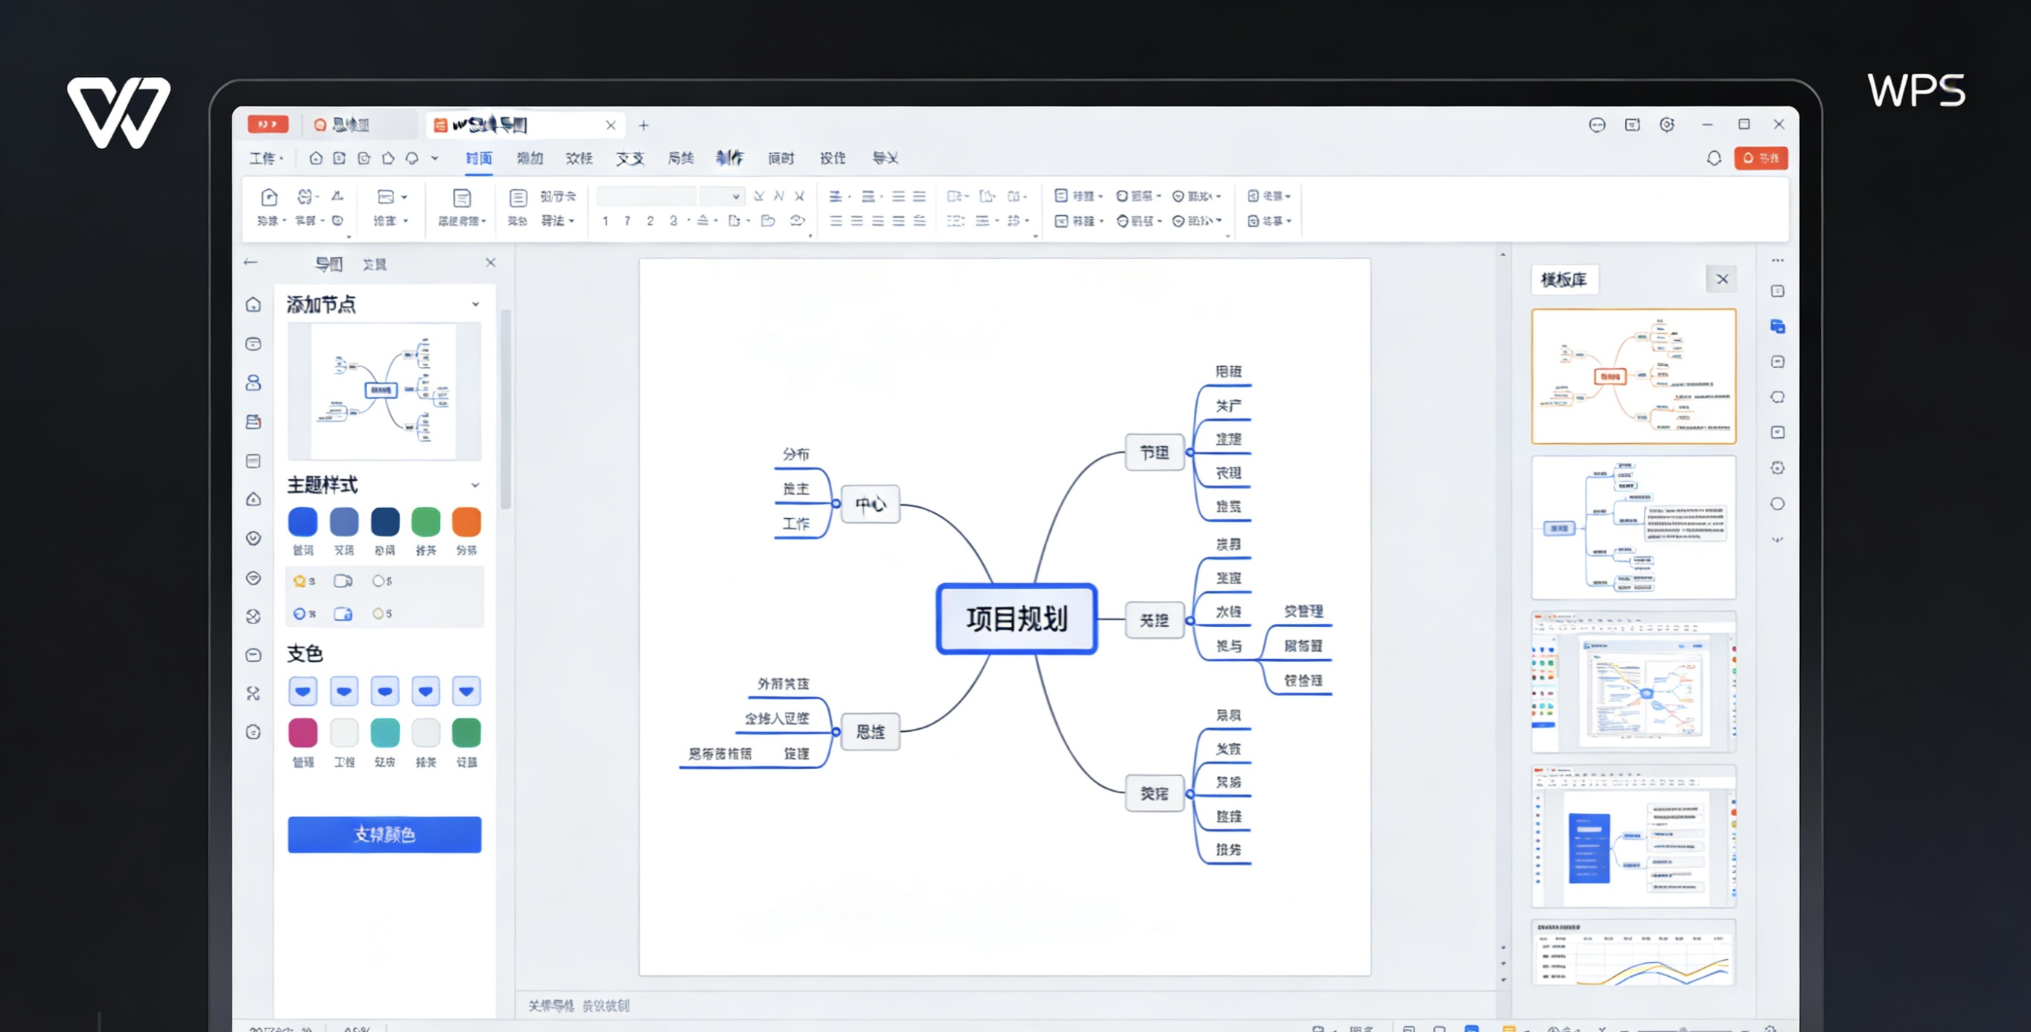Toggle the circular node shape option
The height and width of the screenshot is (1032, 2031).
(381, 581)
